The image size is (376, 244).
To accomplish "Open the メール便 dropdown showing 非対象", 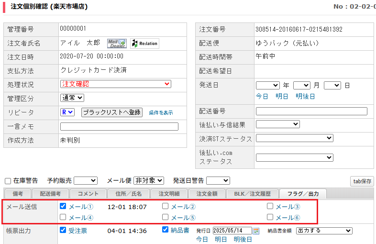I will [x=149, y=181].
